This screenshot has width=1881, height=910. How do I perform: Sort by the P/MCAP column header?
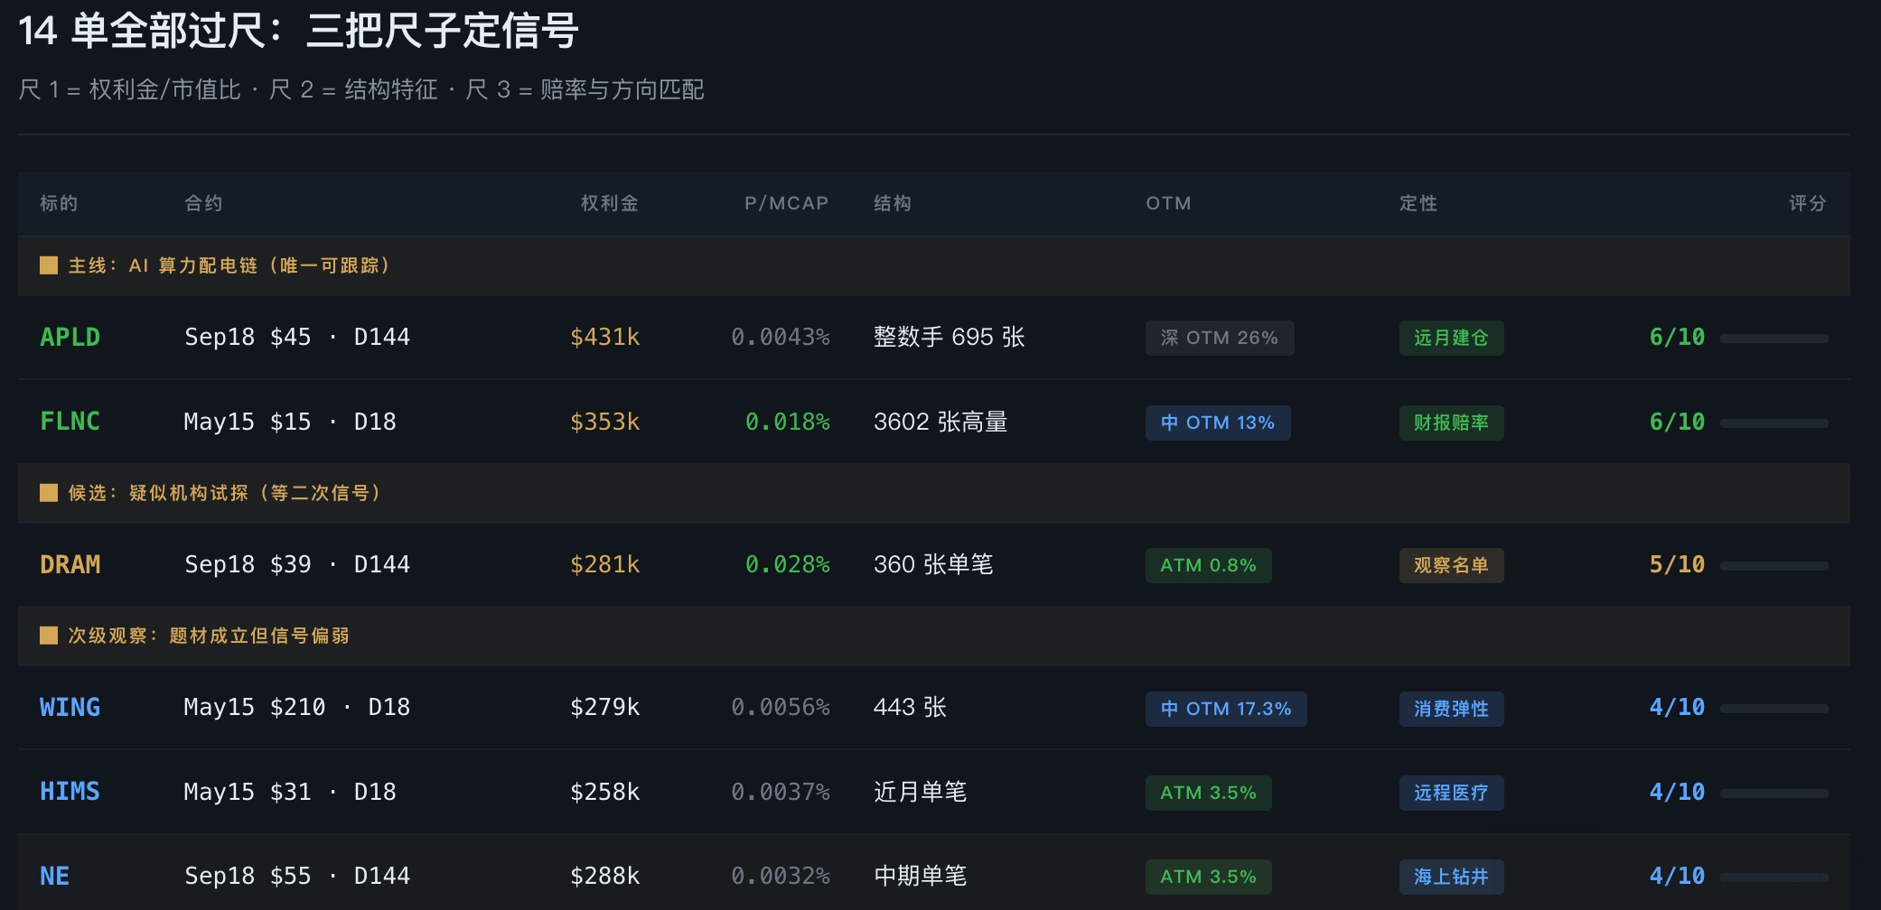point(786,203)
